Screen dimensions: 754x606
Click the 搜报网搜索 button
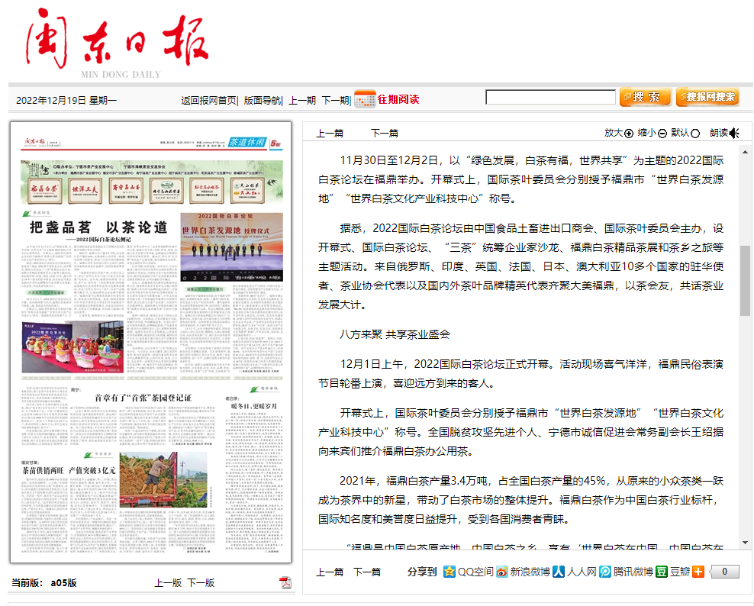pyautogui.click(x=707, y=97)
